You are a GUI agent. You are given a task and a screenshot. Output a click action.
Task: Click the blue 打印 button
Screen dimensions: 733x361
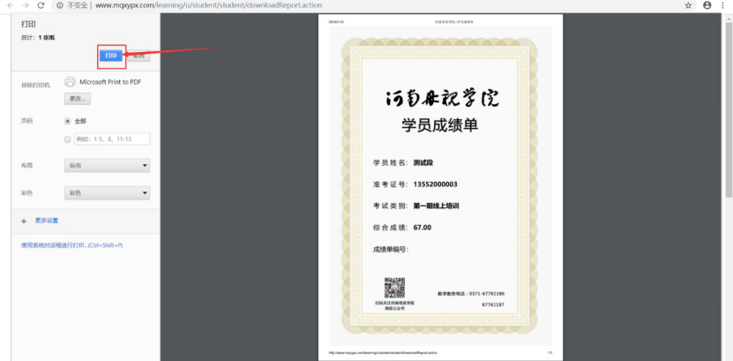click(111, 56)
